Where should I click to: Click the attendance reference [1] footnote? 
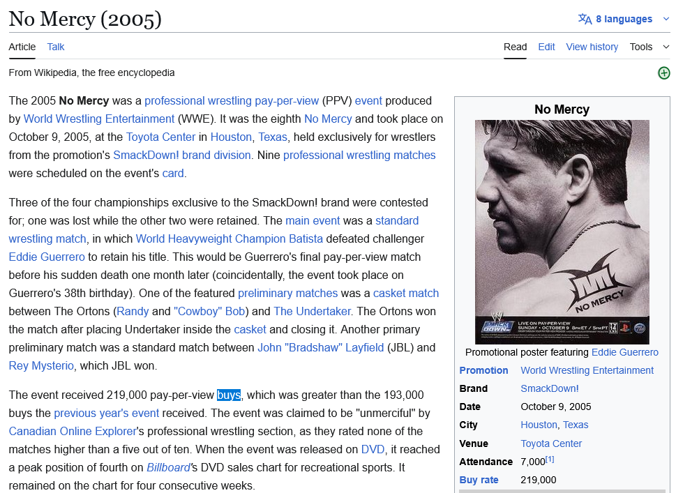(550, 460)
